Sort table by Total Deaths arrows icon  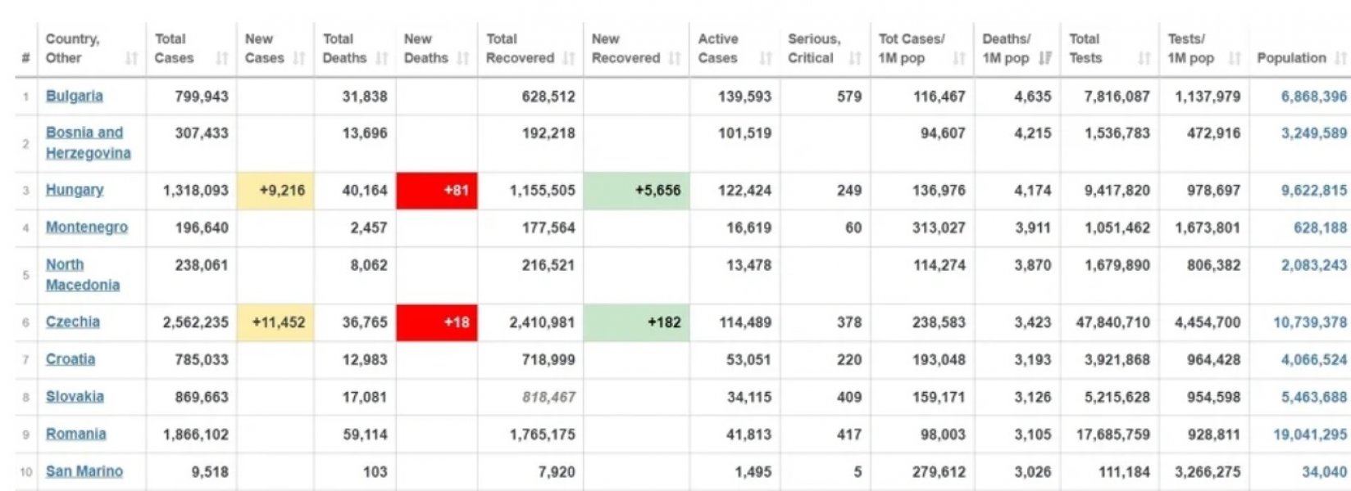pos(381,59)
